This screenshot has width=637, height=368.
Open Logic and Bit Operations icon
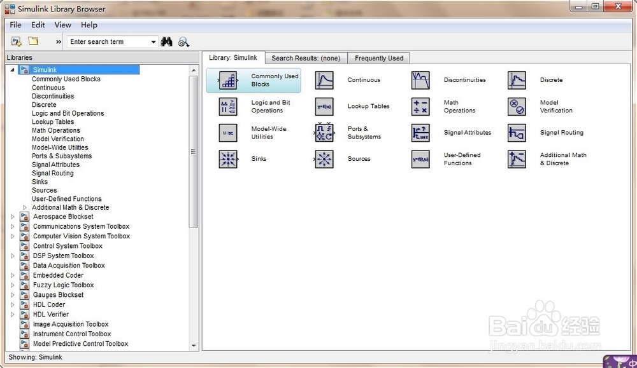click(x=228, y=107)
